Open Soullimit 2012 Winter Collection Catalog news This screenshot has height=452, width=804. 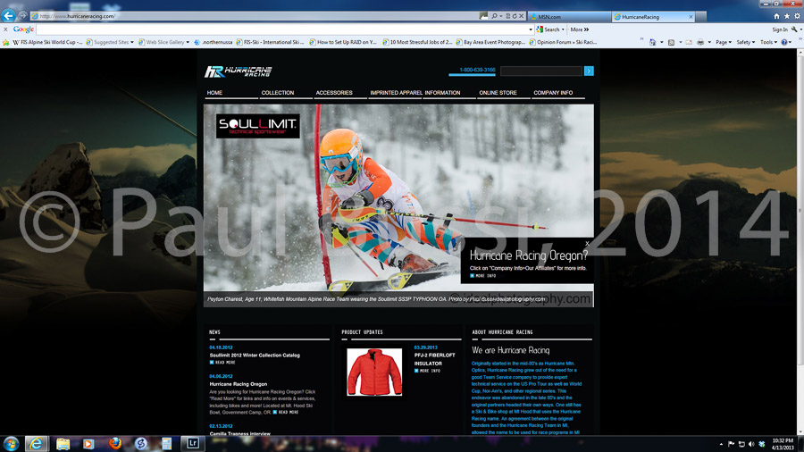255,356
